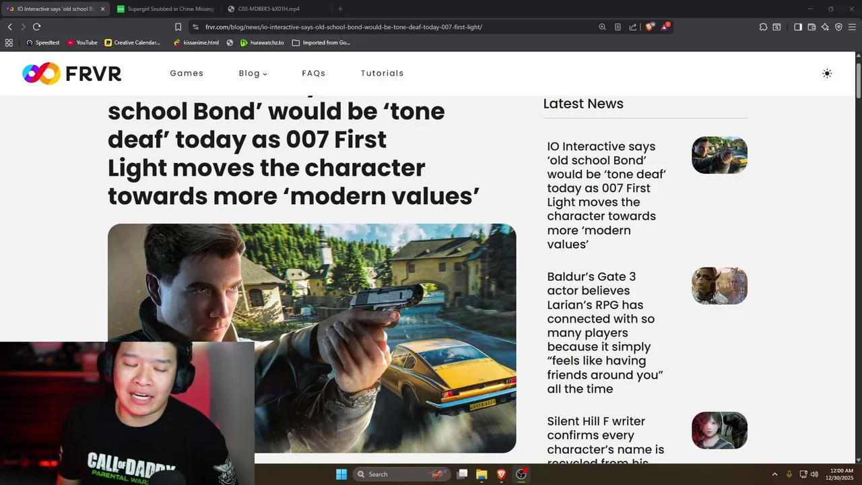
Task: Open Brave Shields lion icon
Action: pos(650,27)
